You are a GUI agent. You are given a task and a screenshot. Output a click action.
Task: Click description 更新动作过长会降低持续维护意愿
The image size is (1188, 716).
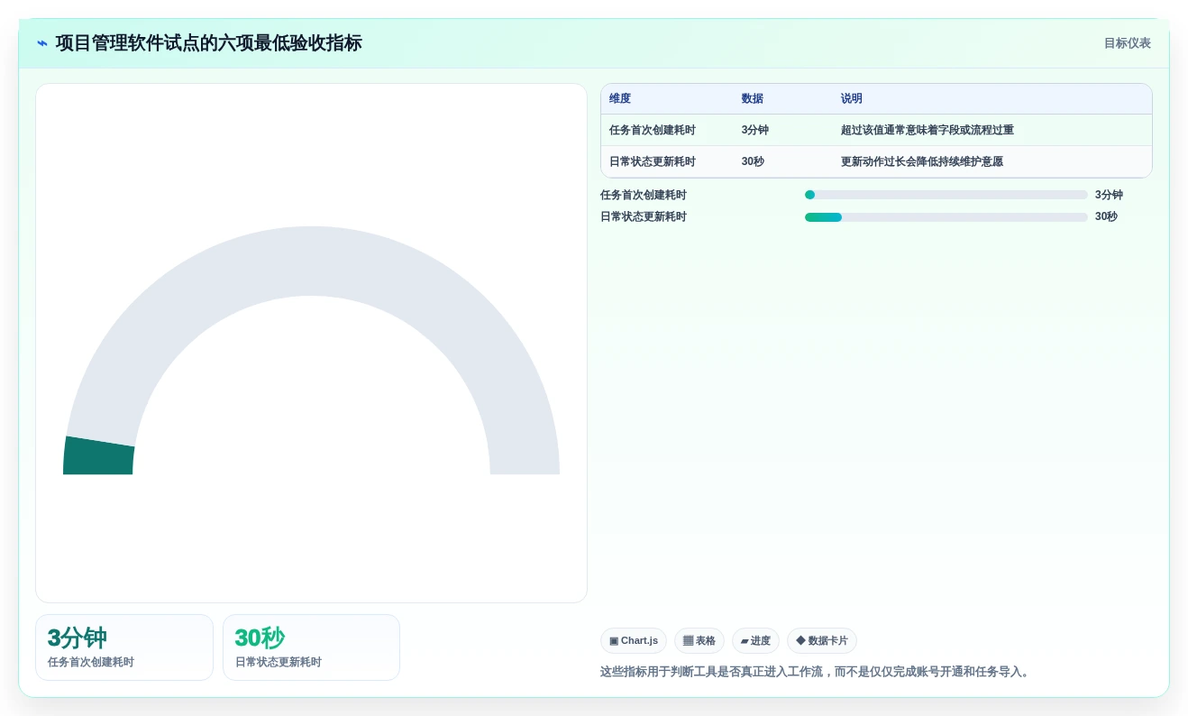pyautogui.click(x=922, y=161)
